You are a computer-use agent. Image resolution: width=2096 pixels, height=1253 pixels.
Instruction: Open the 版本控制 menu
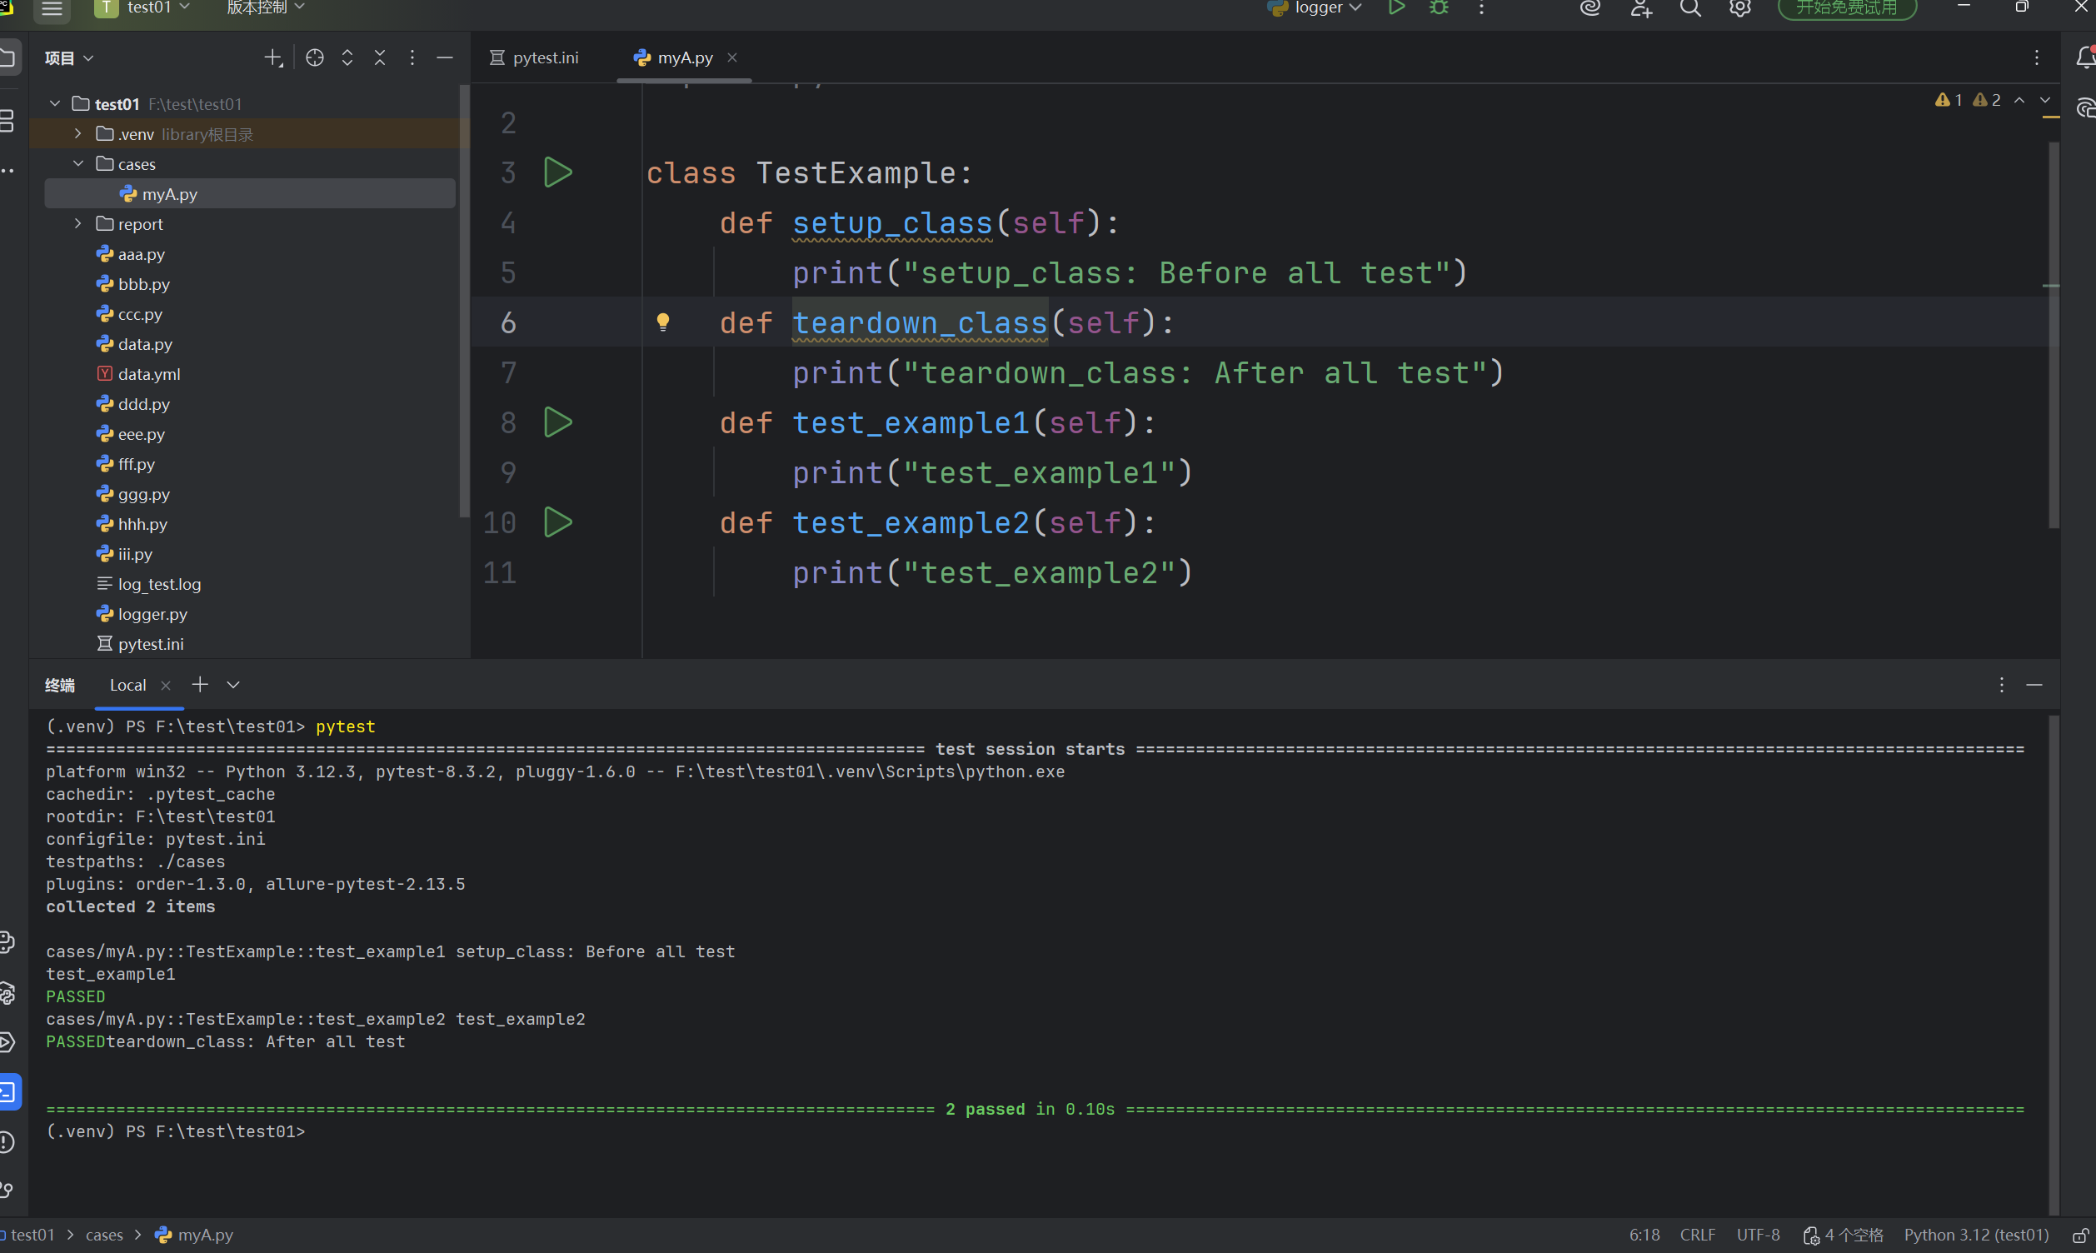pyautogui.click(x=265, y=8)
